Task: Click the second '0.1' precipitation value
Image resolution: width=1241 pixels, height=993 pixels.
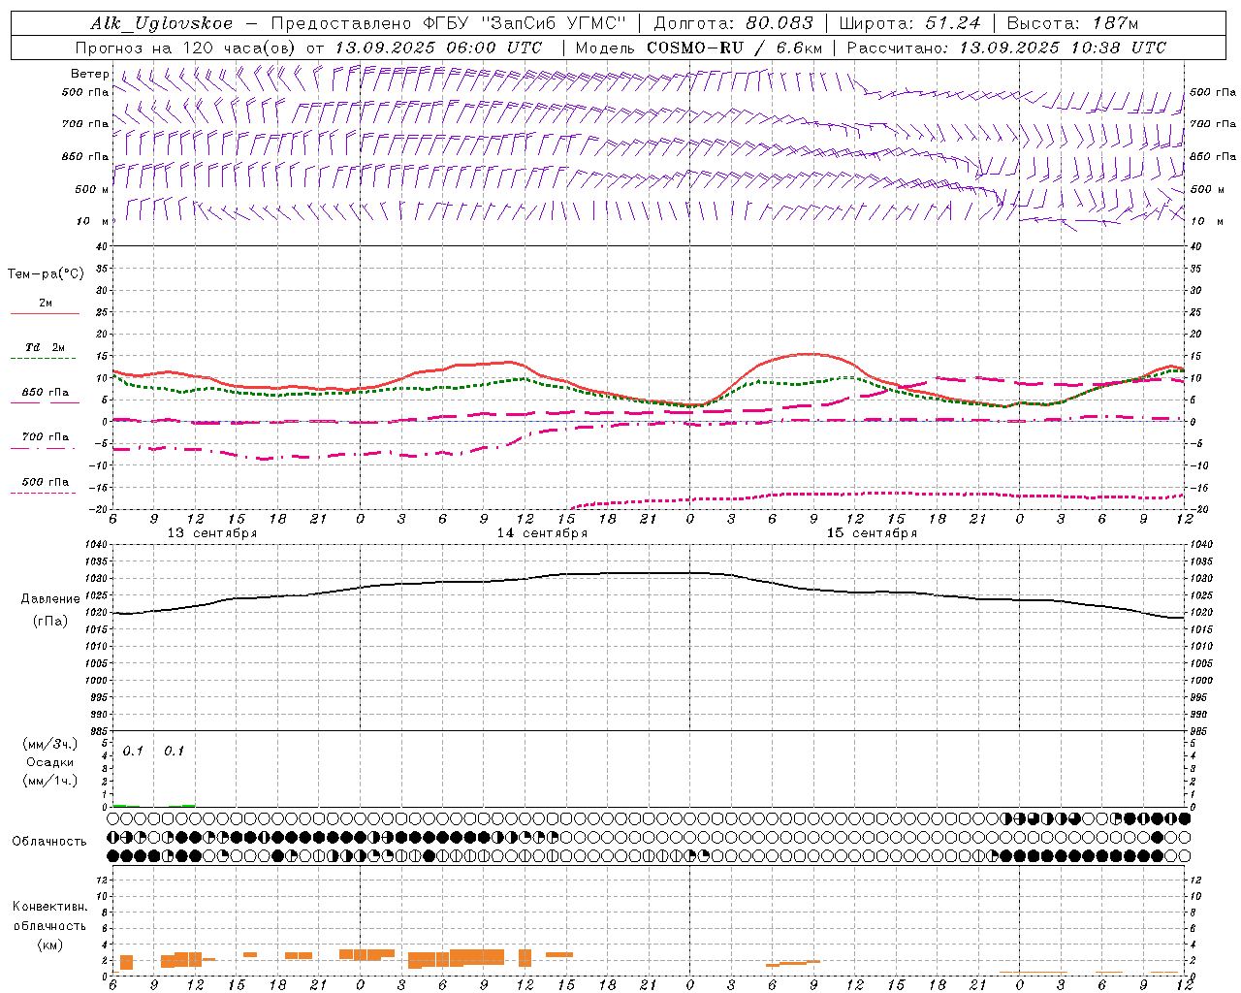Action: 174,752
